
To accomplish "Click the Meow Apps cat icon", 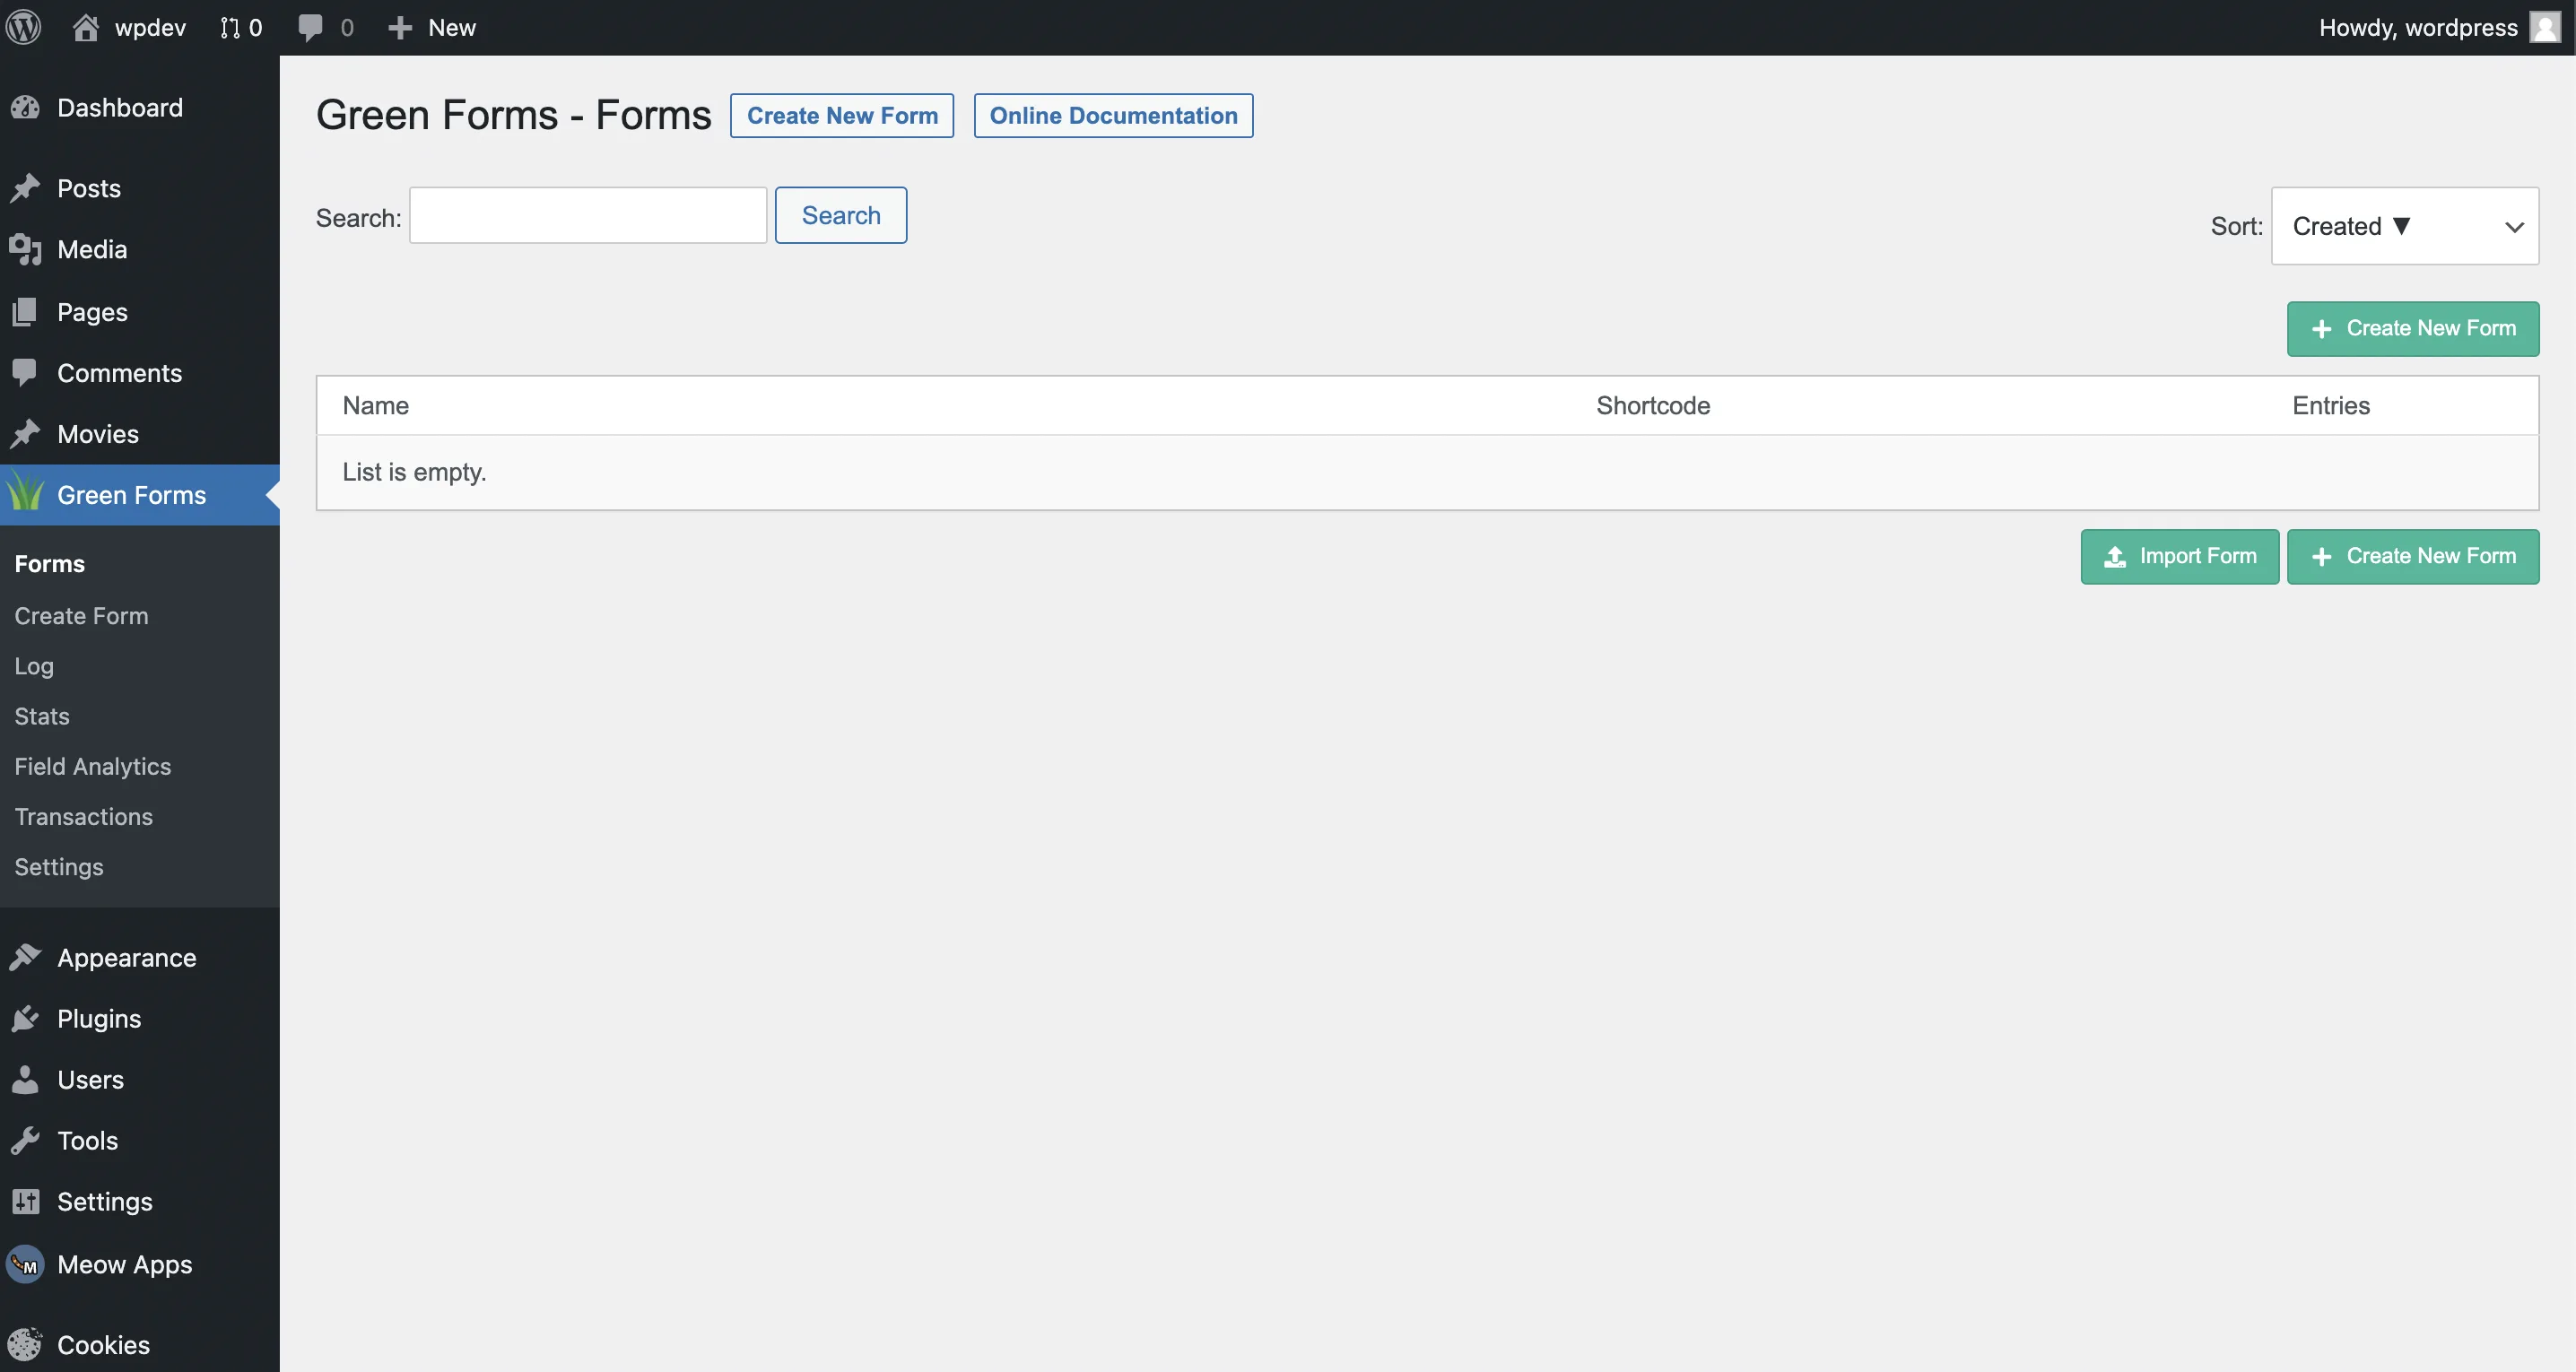I will point(25,1264).
